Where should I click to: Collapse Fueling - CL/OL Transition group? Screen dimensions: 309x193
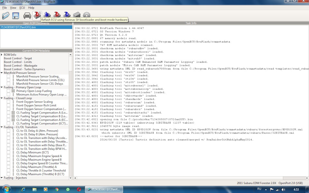[2, 127]
